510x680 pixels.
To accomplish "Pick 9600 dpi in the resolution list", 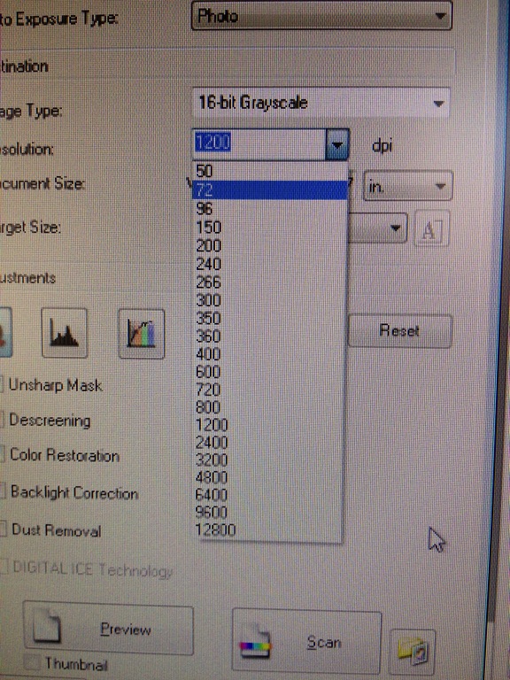I will coord(269,512).
